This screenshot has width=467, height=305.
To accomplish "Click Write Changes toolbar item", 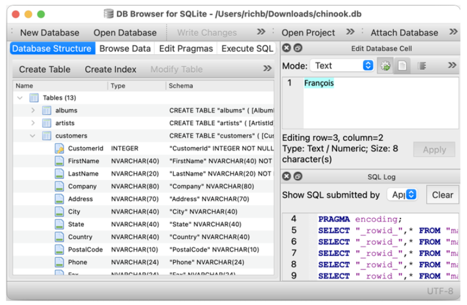I will click(207, 32).
